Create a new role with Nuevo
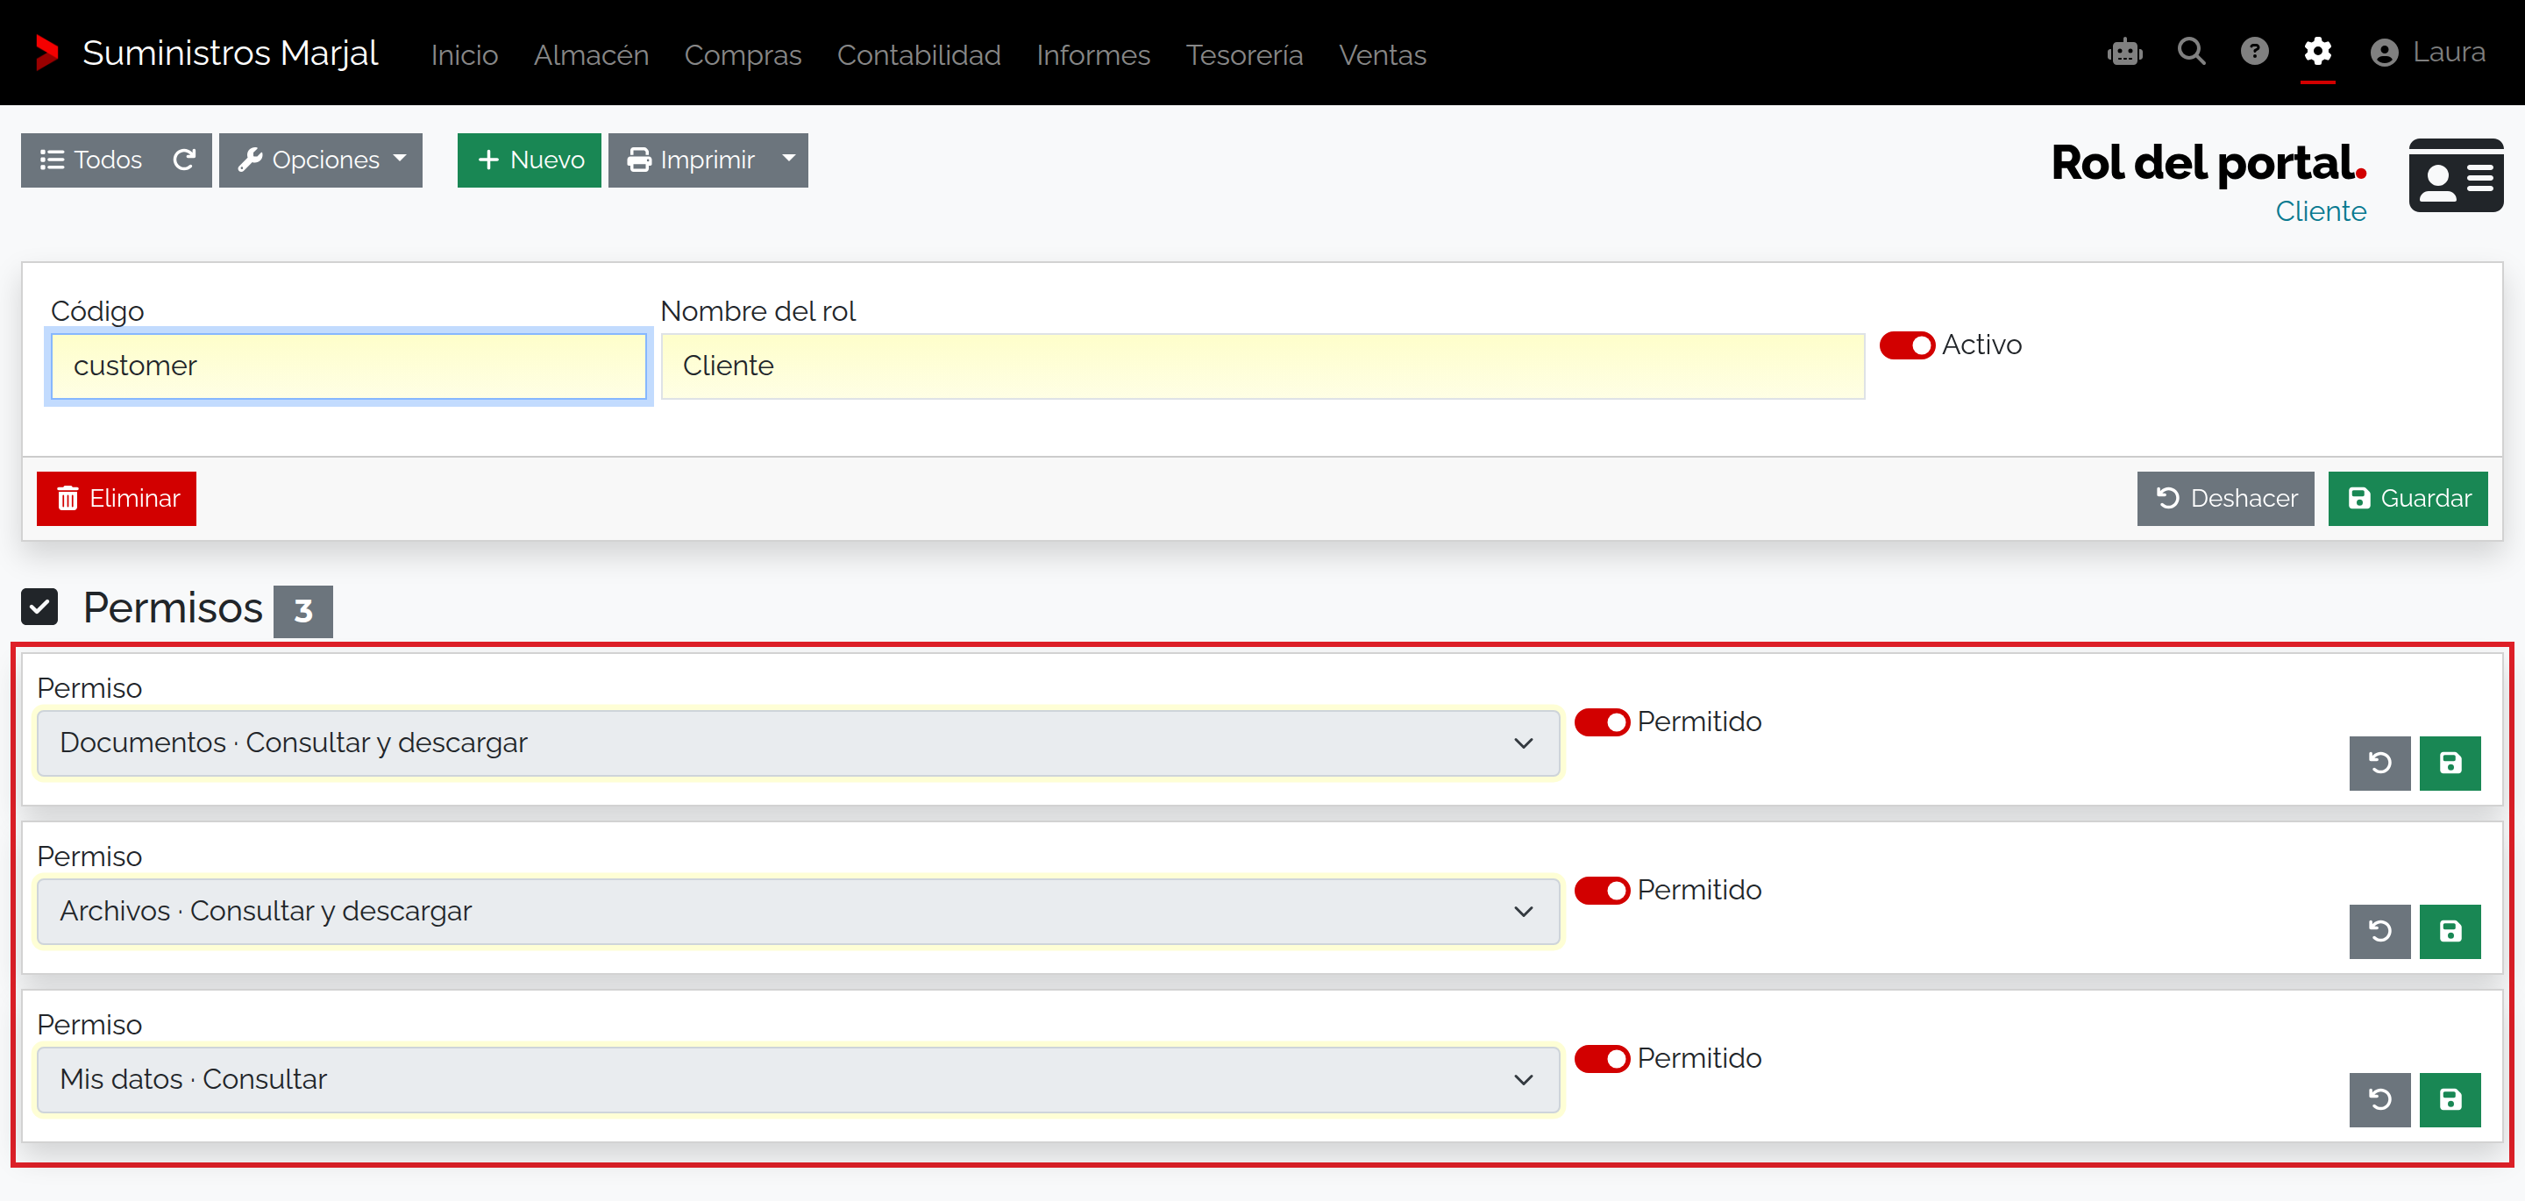2525x1201 pixels. pos(530,160)
